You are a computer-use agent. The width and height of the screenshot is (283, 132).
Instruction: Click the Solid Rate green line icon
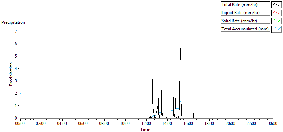click(x=277, y=21)
